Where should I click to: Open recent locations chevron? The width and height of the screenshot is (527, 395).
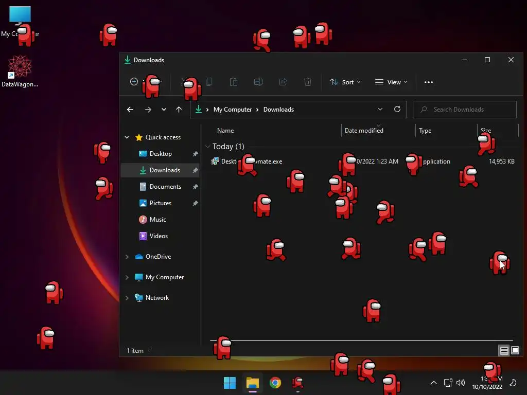pyautogui.click(x=164, y=110)
